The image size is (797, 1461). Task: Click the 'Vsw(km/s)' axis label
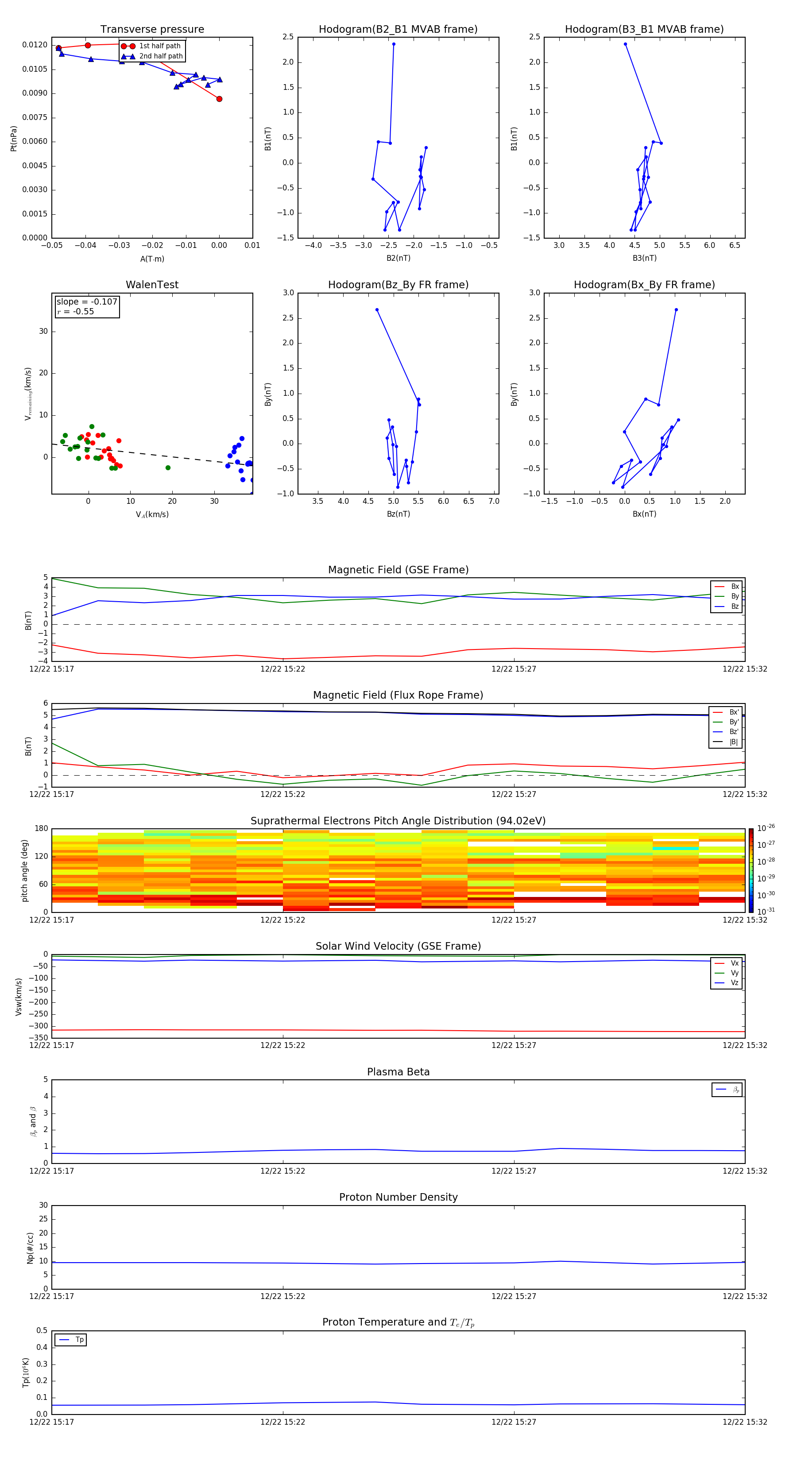click(x=19, y=997)
